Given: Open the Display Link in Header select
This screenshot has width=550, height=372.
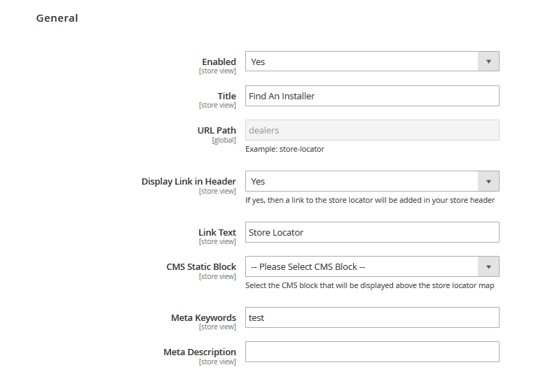Looking at the screenshot, I should click(372, 181).
